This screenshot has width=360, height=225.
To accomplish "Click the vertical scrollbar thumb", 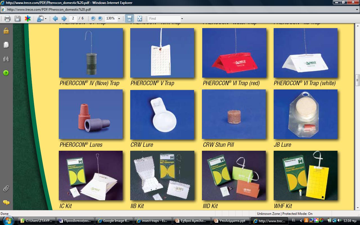I will pyautogui.click(x=357, y=80).
